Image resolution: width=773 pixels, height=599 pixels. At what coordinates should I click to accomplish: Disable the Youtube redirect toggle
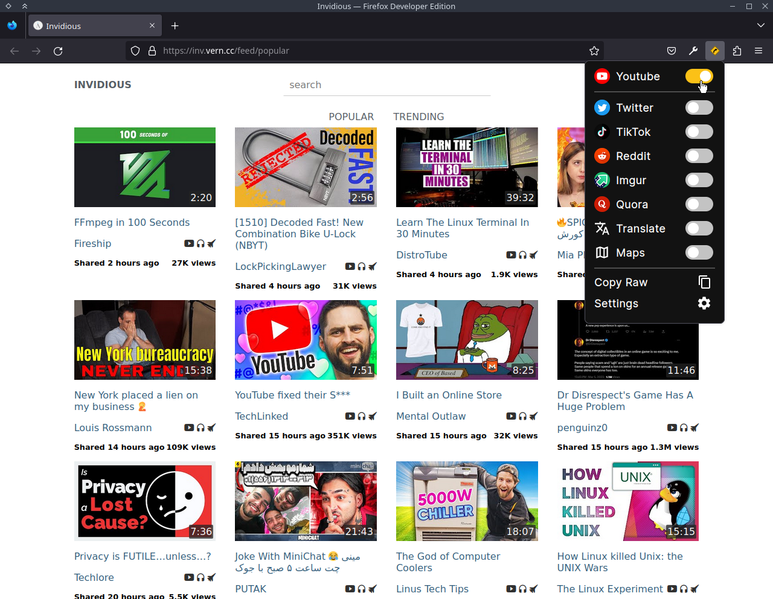(x=699, y=76)
